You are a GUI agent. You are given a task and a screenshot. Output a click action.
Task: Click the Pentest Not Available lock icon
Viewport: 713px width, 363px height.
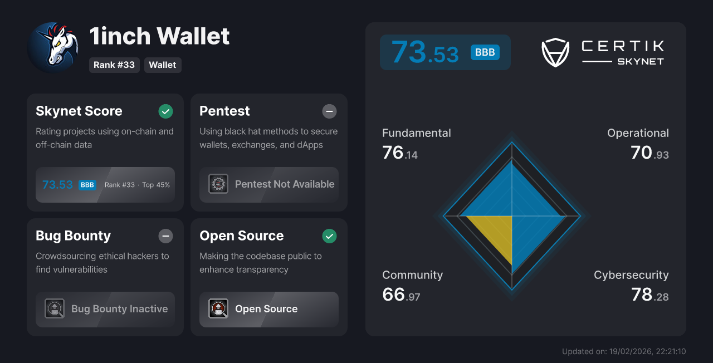point(218,184)
